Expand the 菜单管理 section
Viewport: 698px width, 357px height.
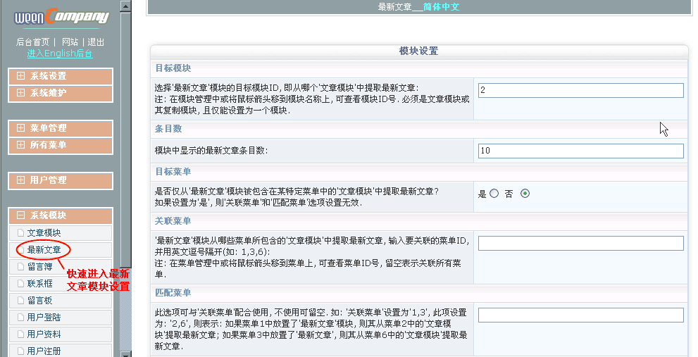click(61, 128)
